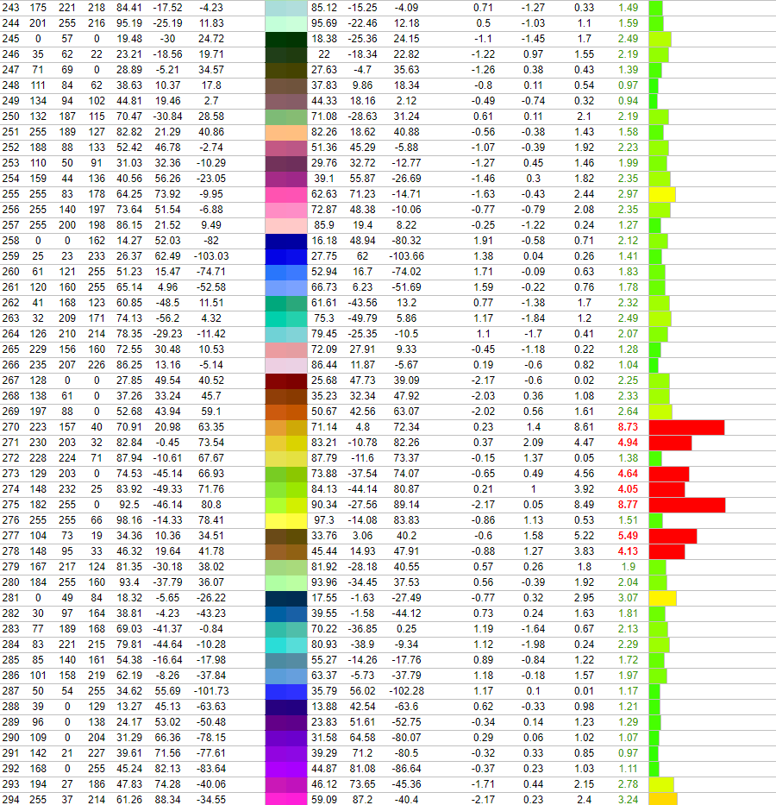Click the delta value 4.13
Screen dimensions: 776x805
coord(628,551)
